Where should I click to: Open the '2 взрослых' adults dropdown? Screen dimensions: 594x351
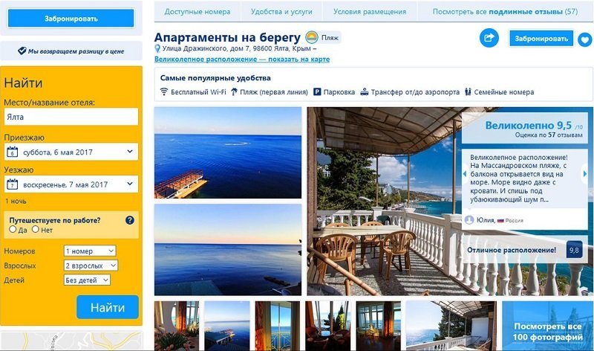point(91,265)
